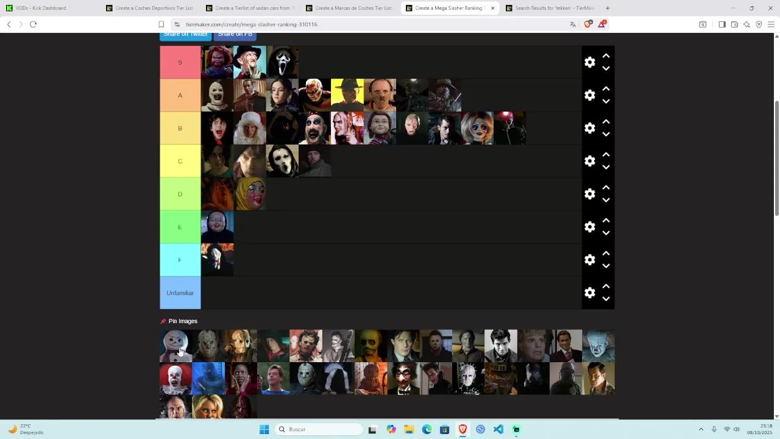Move D tier row down arrow

[606, 200]
